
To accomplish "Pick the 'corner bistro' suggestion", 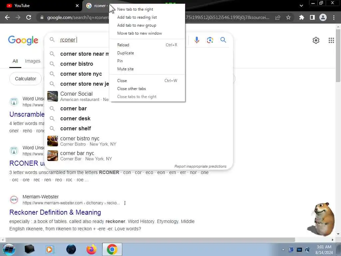I will coord(77,64).
